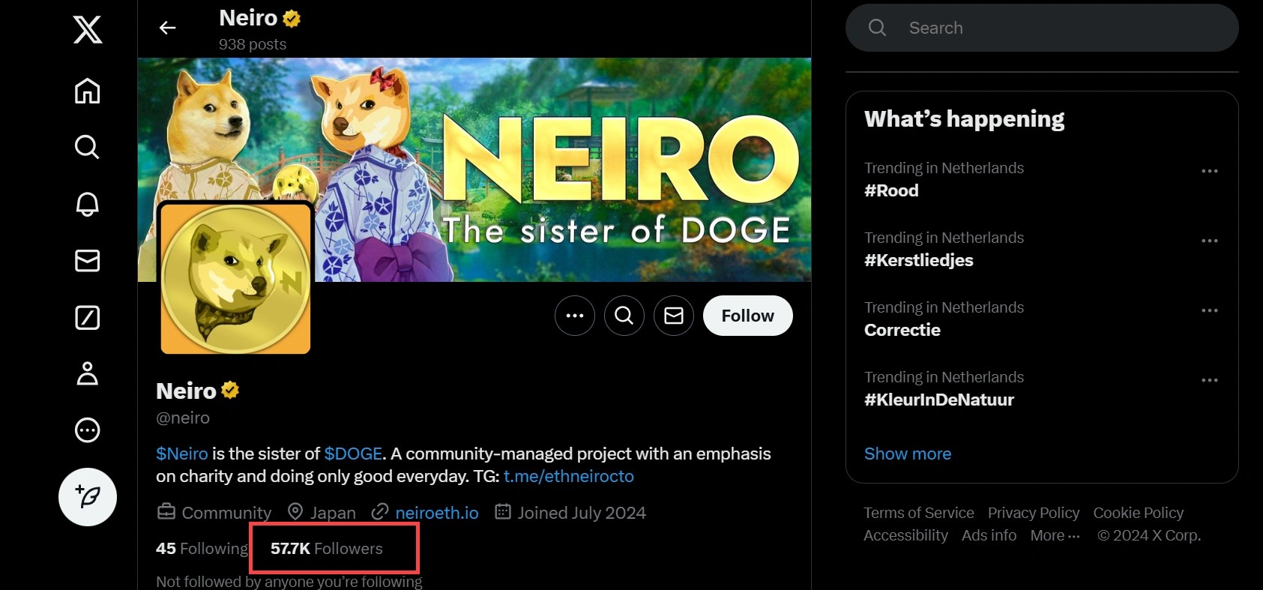1263x590 pixels.
Task: Follow the Neiro account
Action: point(747,316)
